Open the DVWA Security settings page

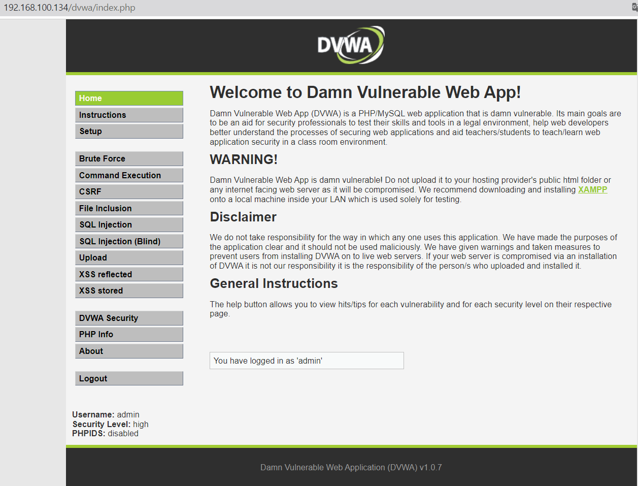coord(129,318)
